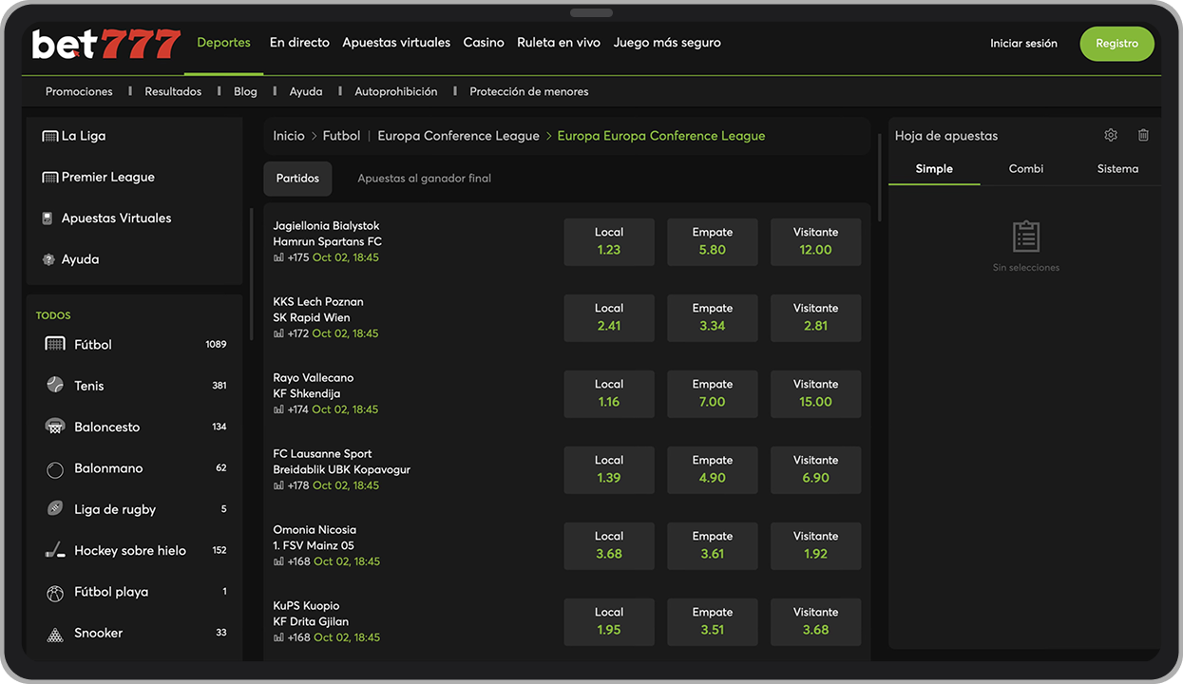Open bet slip settings gear icon
This screenshot has width=1183, height=684.
click(1111, 136)
